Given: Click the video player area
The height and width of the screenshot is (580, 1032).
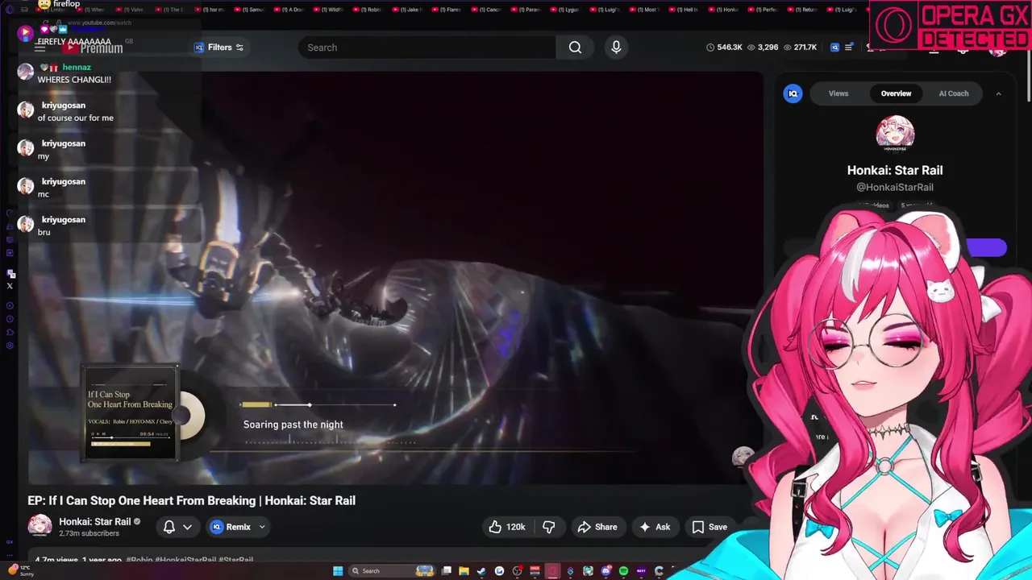Looking at the screenshot, I should [x=396, y=278].
